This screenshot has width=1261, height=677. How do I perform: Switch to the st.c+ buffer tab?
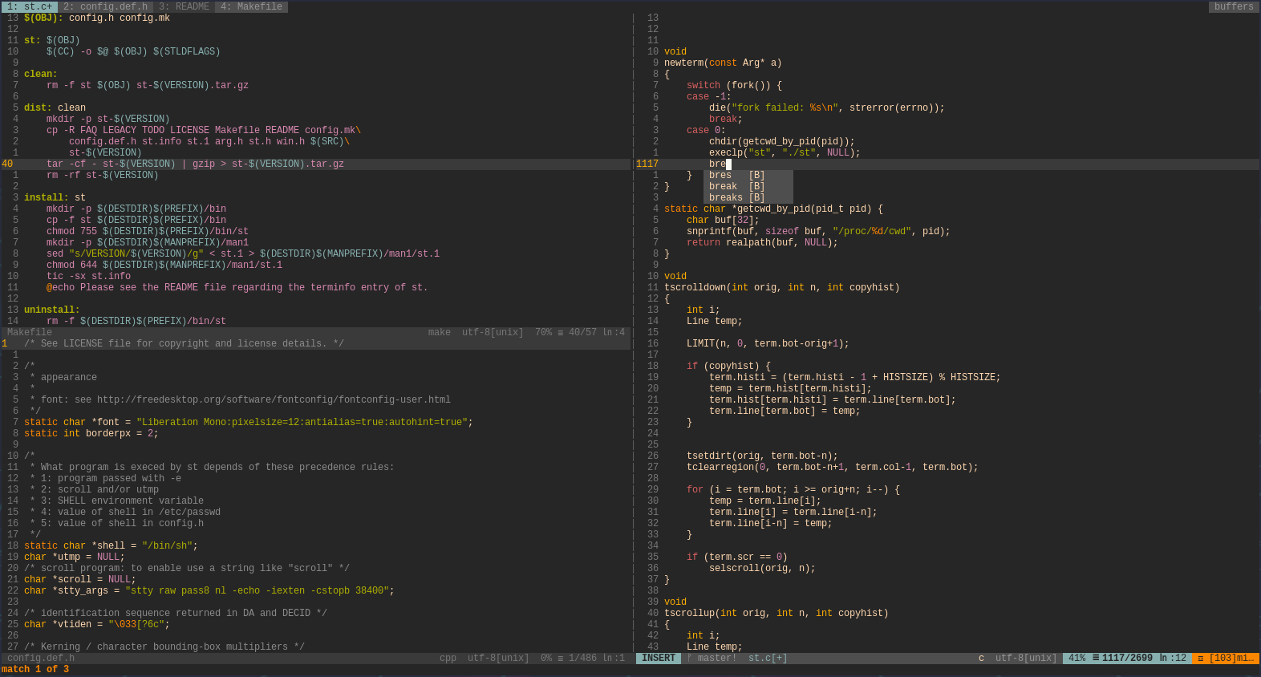pyautogui.click(x=30, y=6)
